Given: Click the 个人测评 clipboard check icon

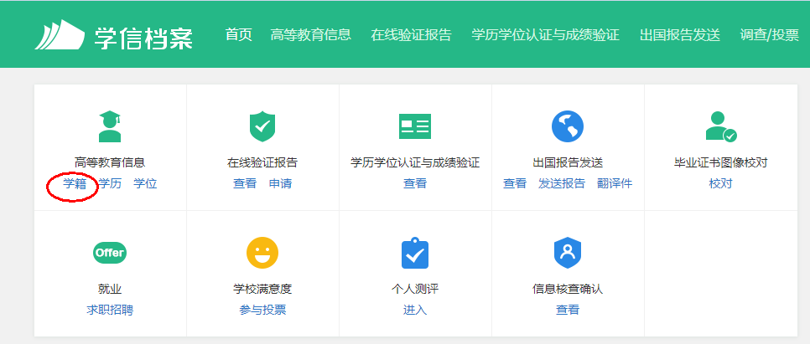Looking at the screenshot, I should click(x=414, y=253).
